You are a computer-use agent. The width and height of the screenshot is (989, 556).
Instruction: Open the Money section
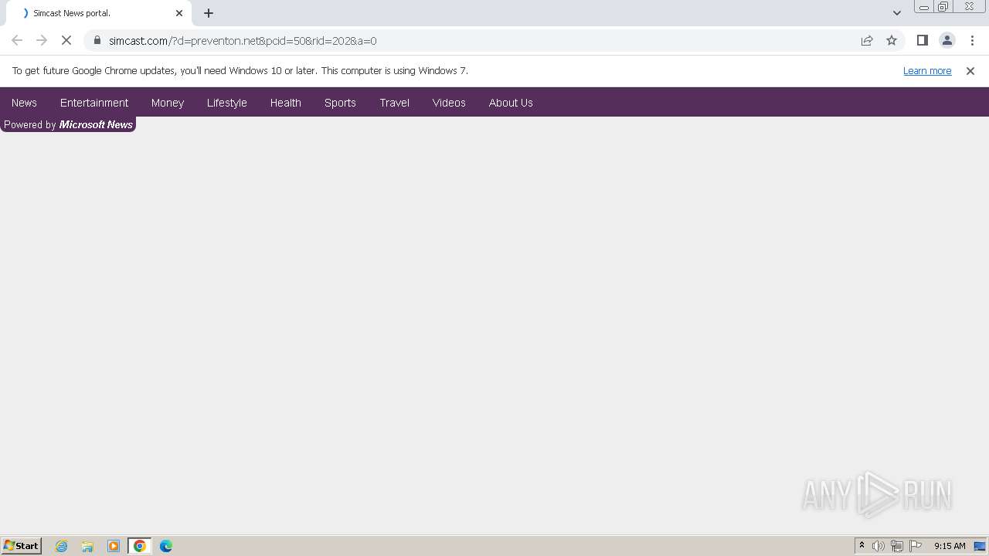[168, 103]
